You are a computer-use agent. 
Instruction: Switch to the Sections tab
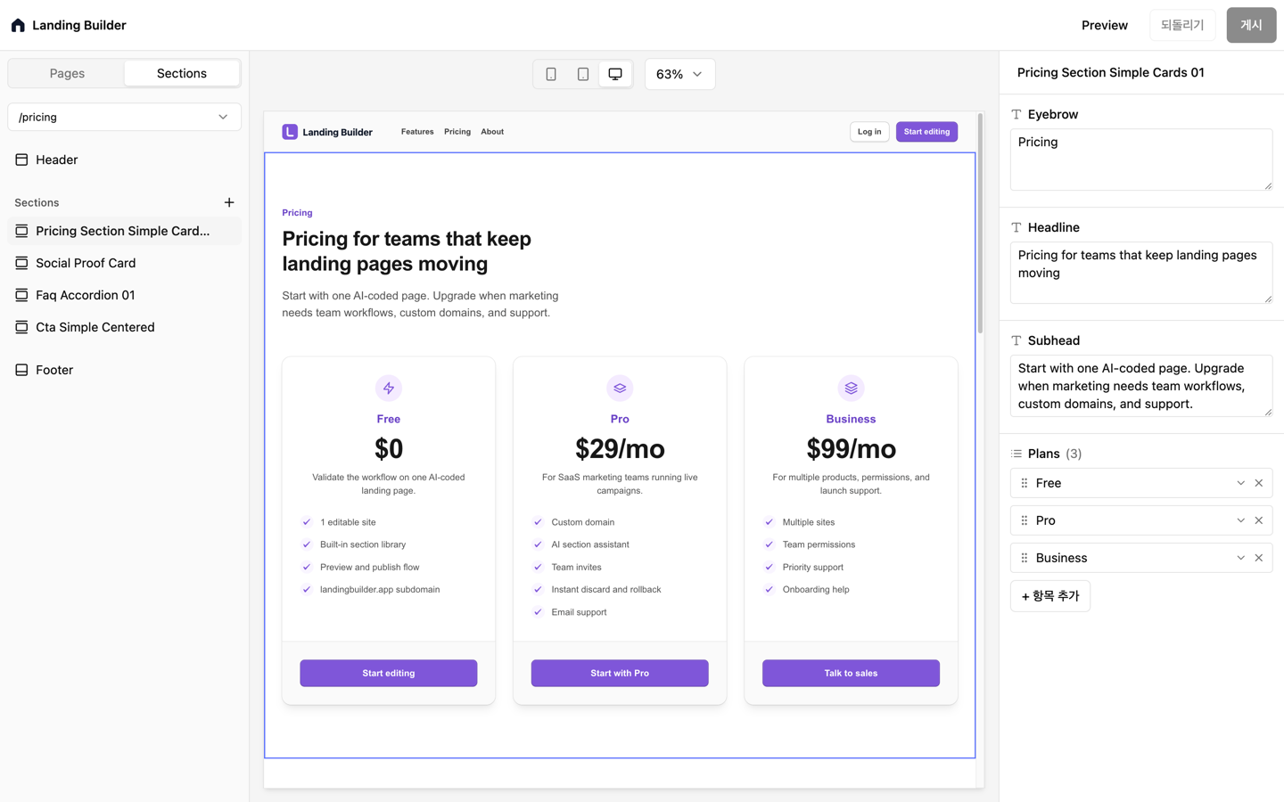click(182, 73)
